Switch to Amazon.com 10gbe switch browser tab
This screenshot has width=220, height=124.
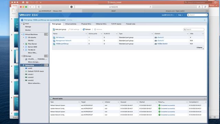pos(175,11)
